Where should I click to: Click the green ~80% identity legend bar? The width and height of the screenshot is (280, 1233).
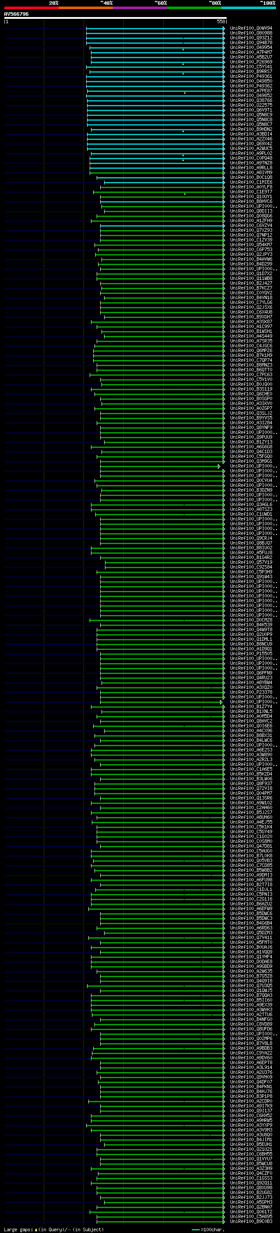point(194,8)
